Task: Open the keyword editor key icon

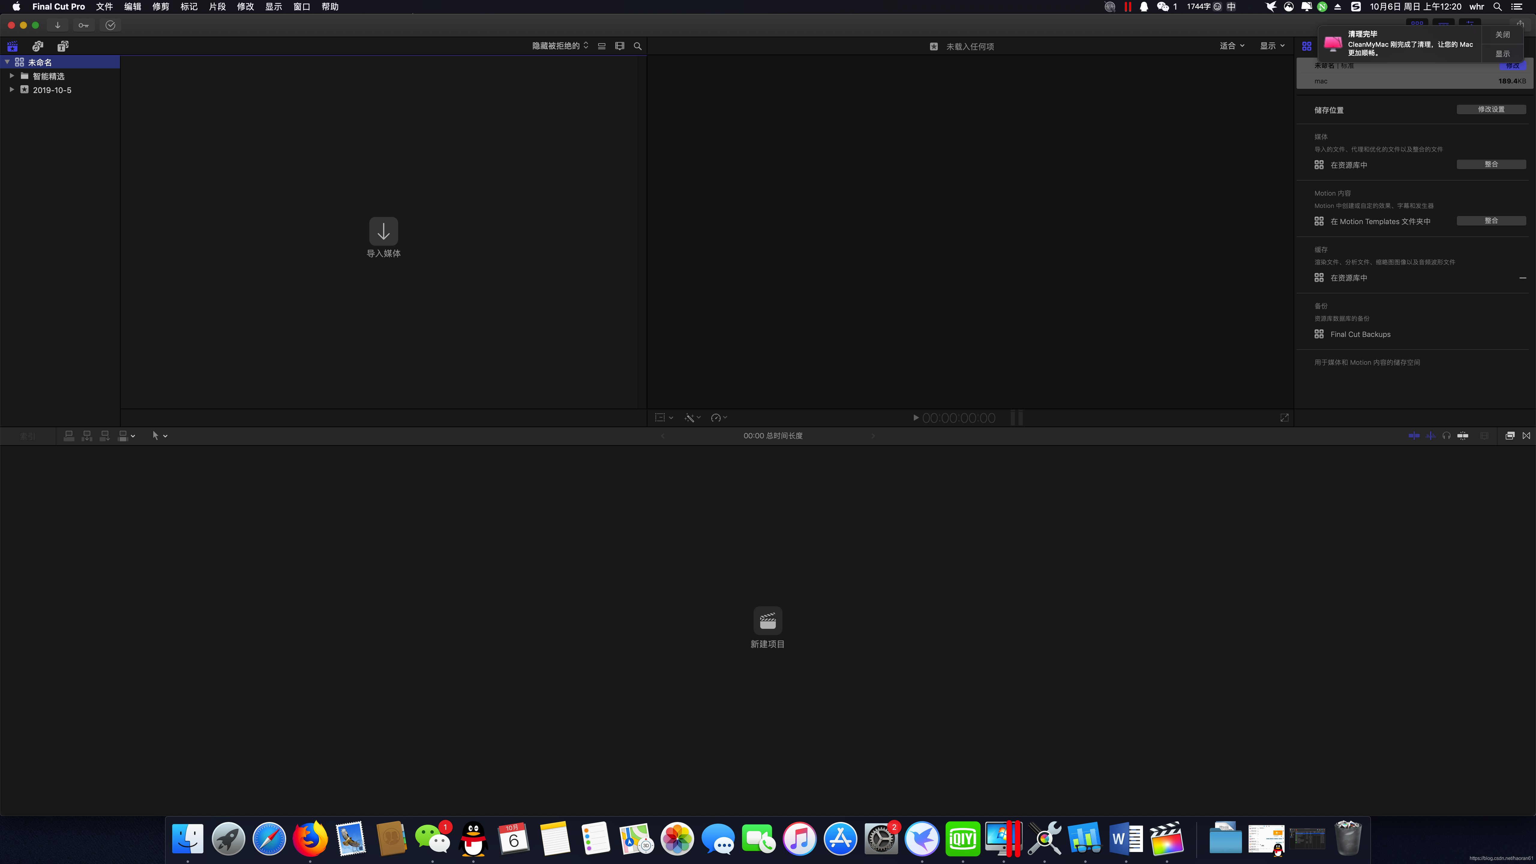Action: click(x=83, y=25)
